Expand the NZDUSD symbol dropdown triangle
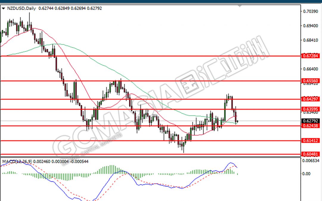322x201 pixels. click(x=4, y=8)
